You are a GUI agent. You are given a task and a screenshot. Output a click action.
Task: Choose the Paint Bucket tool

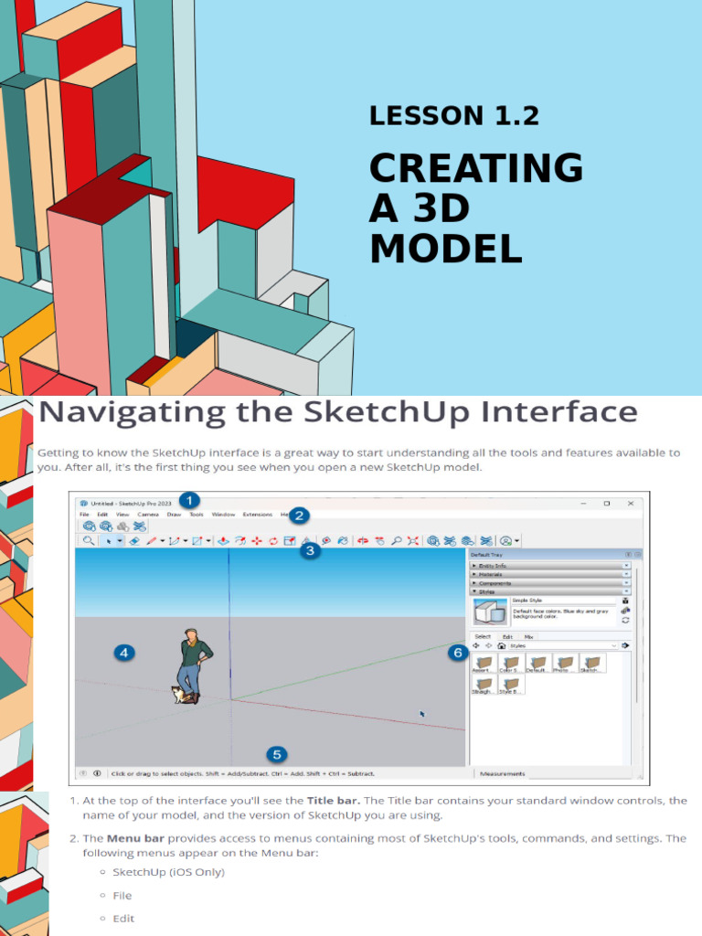(x=343, y=541)
